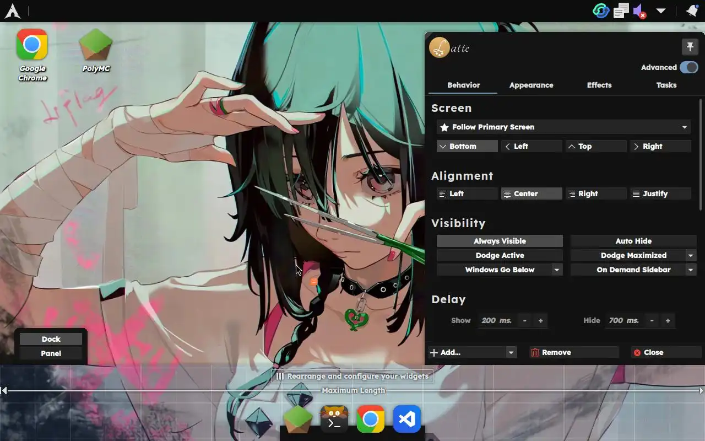This screenshot has width=705, height=441.
Task: Click Rearrange and configure your widgets
Action: [352, 376]
